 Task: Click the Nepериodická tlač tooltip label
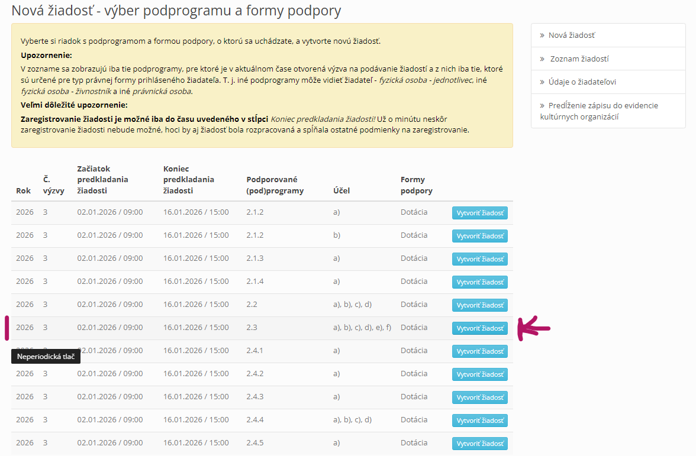point(46,357)
